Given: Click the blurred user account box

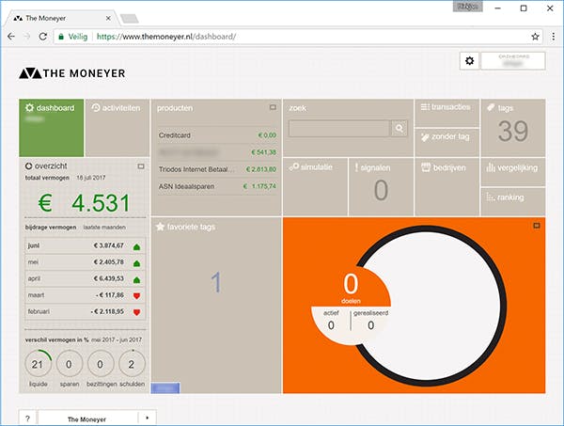Looking at the screenshot, I should [x=513, y=61].
